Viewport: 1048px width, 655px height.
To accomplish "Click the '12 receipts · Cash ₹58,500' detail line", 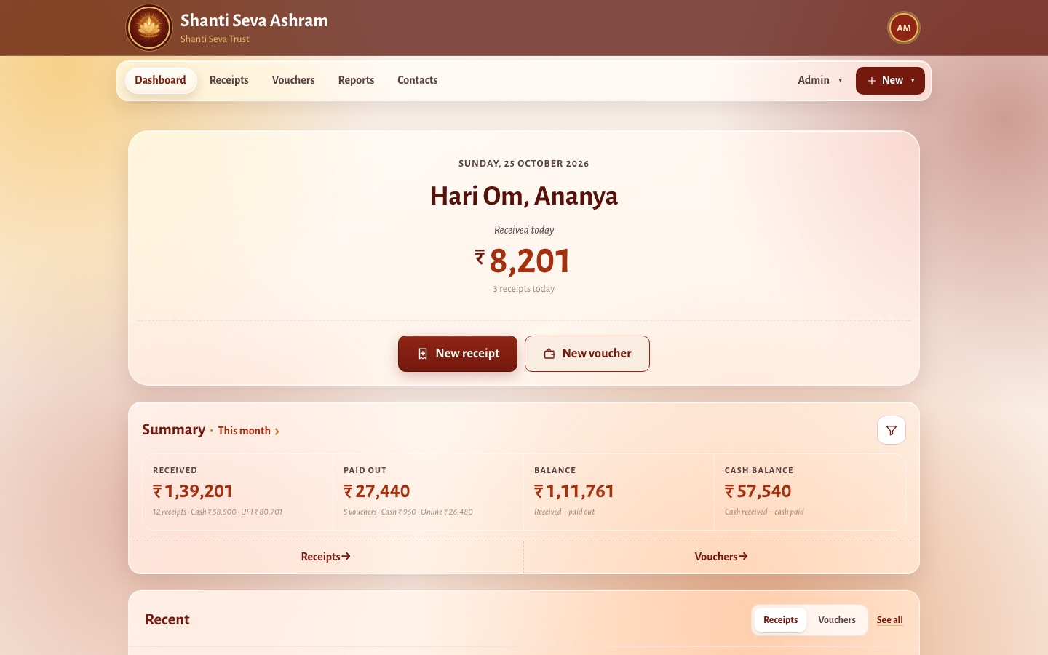I will coord(218,512).
